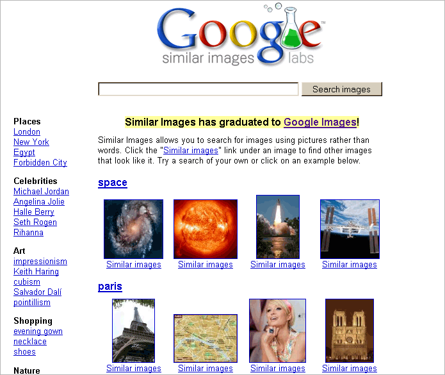Open the Rihanna link
This screenshot has height=375, width=445.
tap(28, 233)
